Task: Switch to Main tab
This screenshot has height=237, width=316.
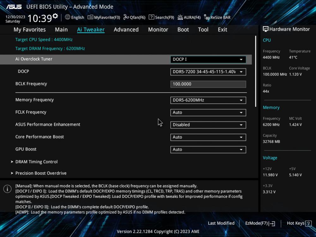Action: 61,30
